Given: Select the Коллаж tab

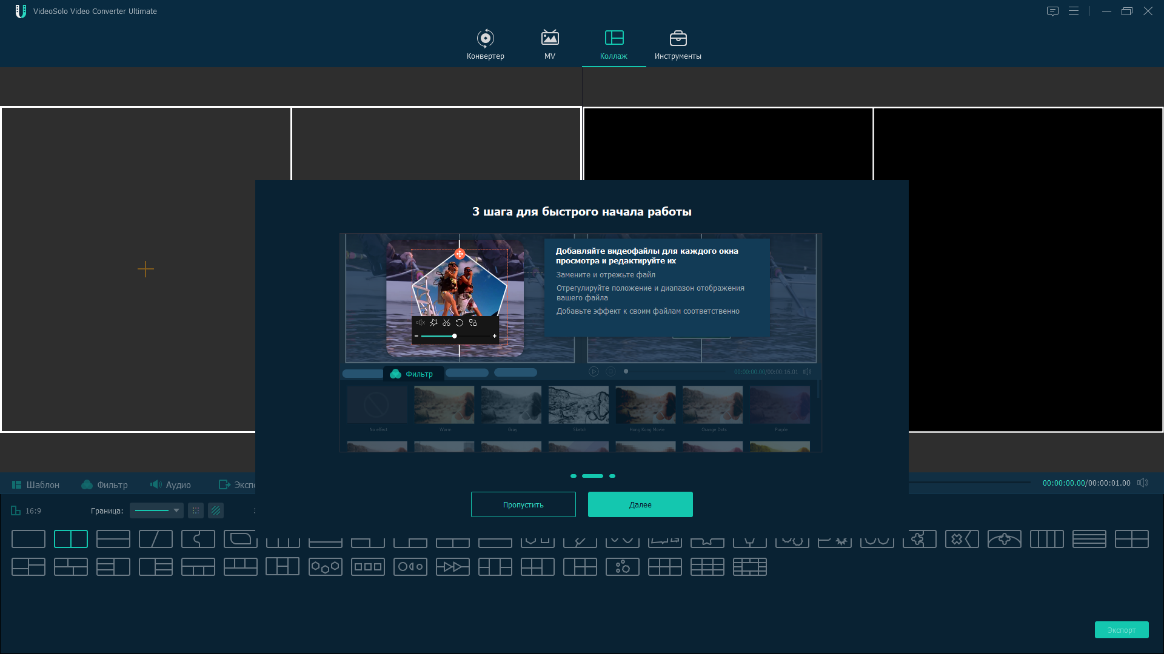Looking at the screenshot, I should 614,45.
